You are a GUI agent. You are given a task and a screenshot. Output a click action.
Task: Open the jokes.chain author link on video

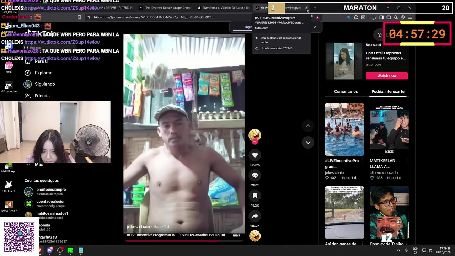[138, 227]
